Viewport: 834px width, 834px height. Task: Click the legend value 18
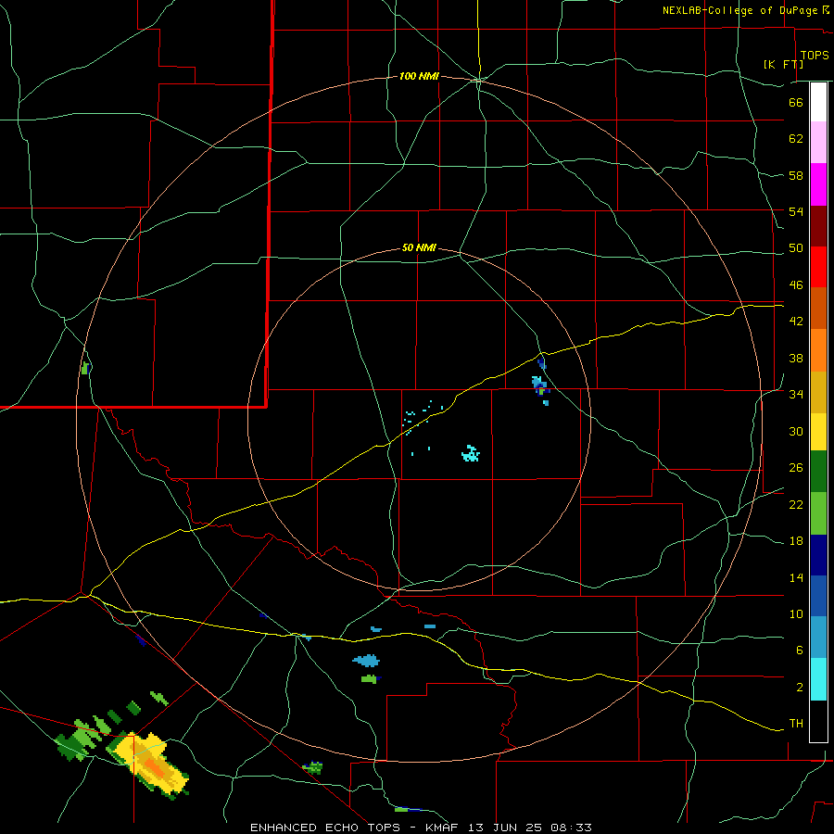click(796, 541)
